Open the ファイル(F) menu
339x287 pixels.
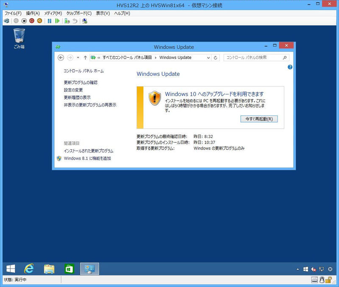[x=13, y=14]
